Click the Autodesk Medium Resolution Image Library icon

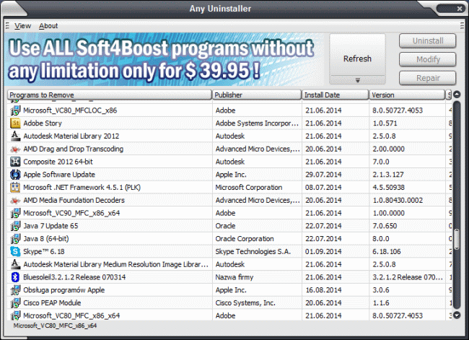point(15,264)
